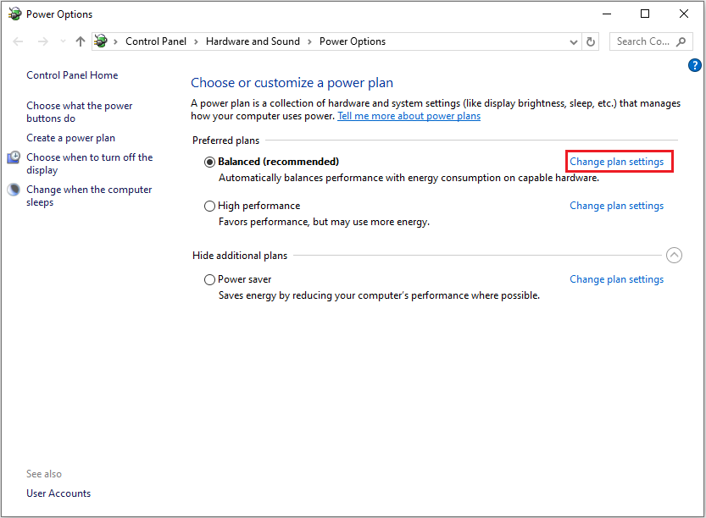Open the recent locations dropdown arrow

(63, 41)
